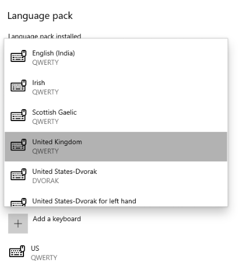Click the Irish keyboard icon
Image resolution: width=245 pixels, height=268 pixels.
(18, 86)
